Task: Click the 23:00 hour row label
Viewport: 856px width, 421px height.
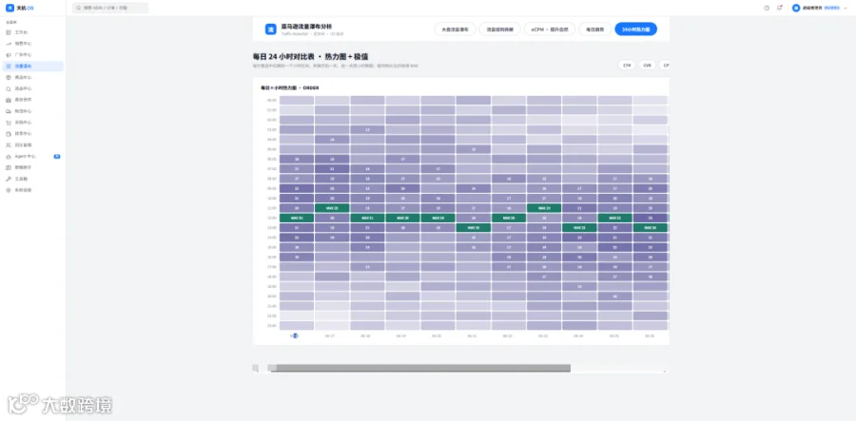Action: point(271,326)
